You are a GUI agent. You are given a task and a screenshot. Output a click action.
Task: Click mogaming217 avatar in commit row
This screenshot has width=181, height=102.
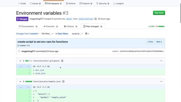[x=19, y=51]
